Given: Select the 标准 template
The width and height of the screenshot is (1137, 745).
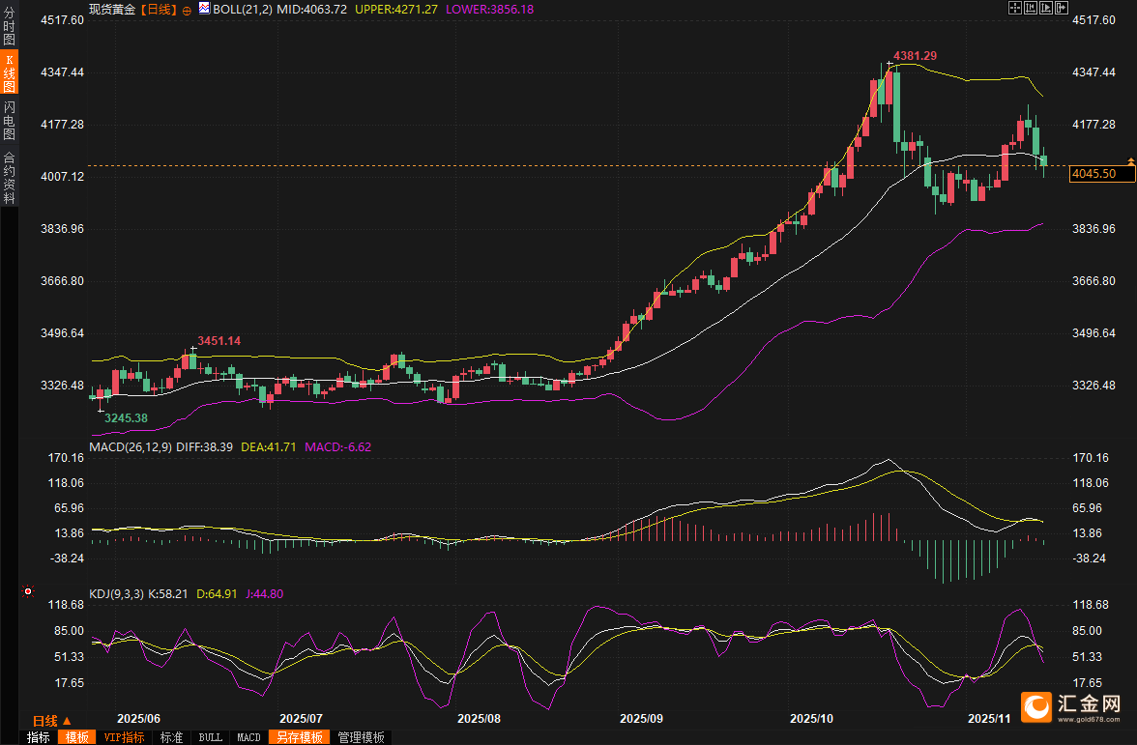Looking at the screenshot, I should pyautogui.click(x=171, y=737).
